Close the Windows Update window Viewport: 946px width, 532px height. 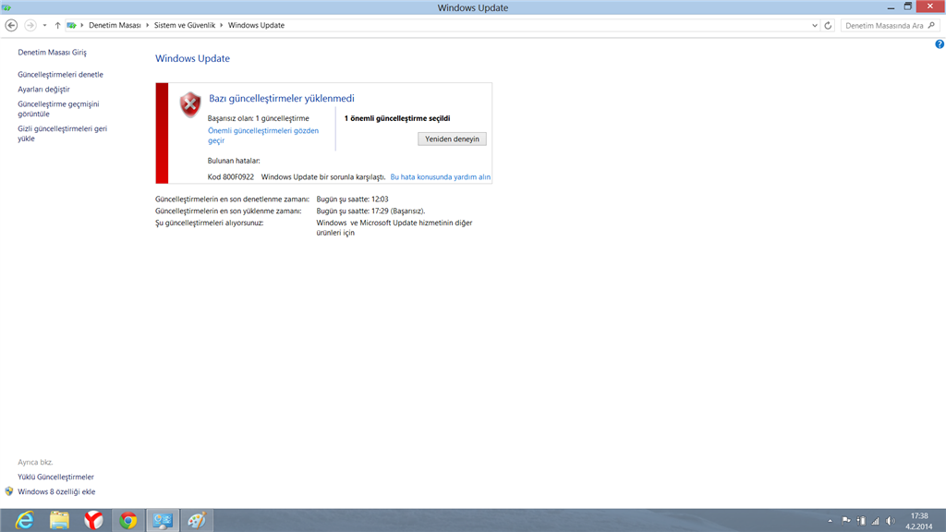coord(930,6)
